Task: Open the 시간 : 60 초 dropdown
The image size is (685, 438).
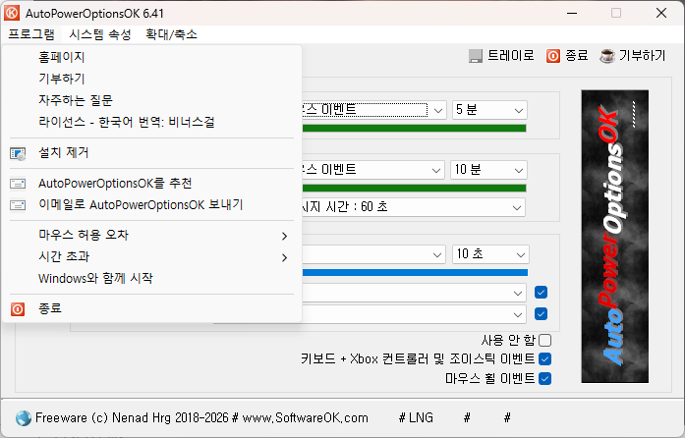Action: click(x=414, y=207)
